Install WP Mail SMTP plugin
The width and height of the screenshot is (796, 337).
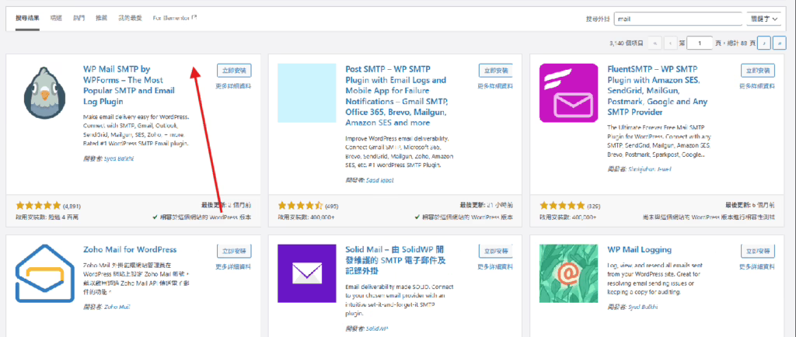[234, 71]
